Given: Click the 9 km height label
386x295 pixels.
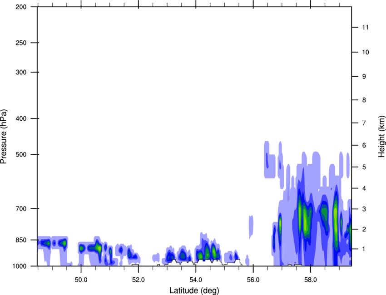Looking at the screenshot, I should tap(364, 77).
